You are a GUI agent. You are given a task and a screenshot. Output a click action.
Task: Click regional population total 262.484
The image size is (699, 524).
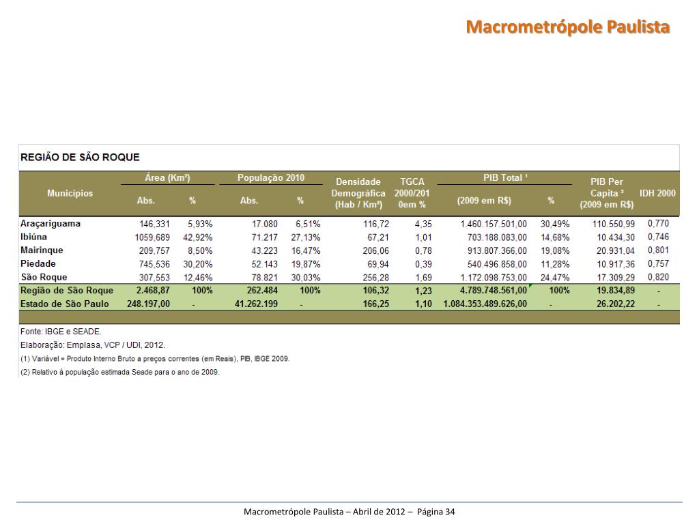click(262, 291)
